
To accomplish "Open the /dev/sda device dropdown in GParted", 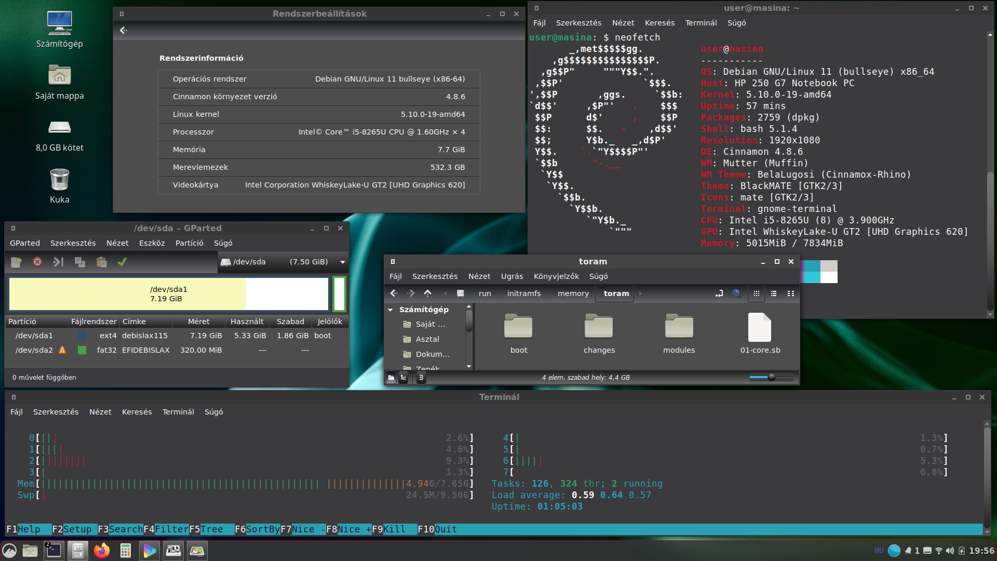I will point(283,262).
